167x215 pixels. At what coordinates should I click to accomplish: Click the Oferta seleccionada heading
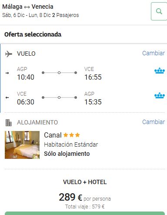[33, 34]
